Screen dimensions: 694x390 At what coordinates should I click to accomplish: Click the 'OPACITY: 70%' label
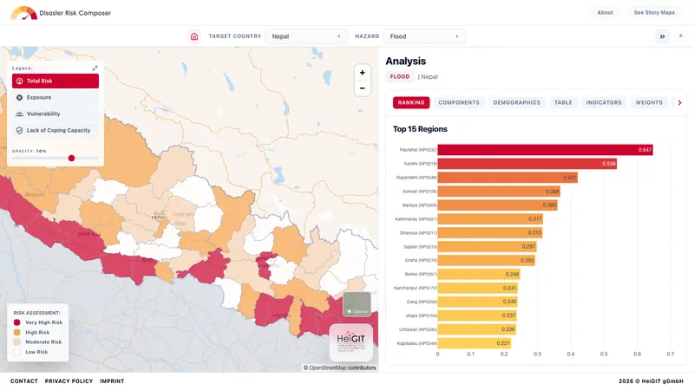pos(29,151)
